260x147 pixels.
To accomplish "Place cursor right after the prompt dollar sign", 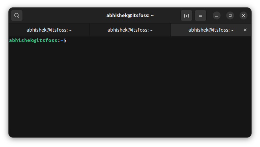I will [x=68, y=40].
